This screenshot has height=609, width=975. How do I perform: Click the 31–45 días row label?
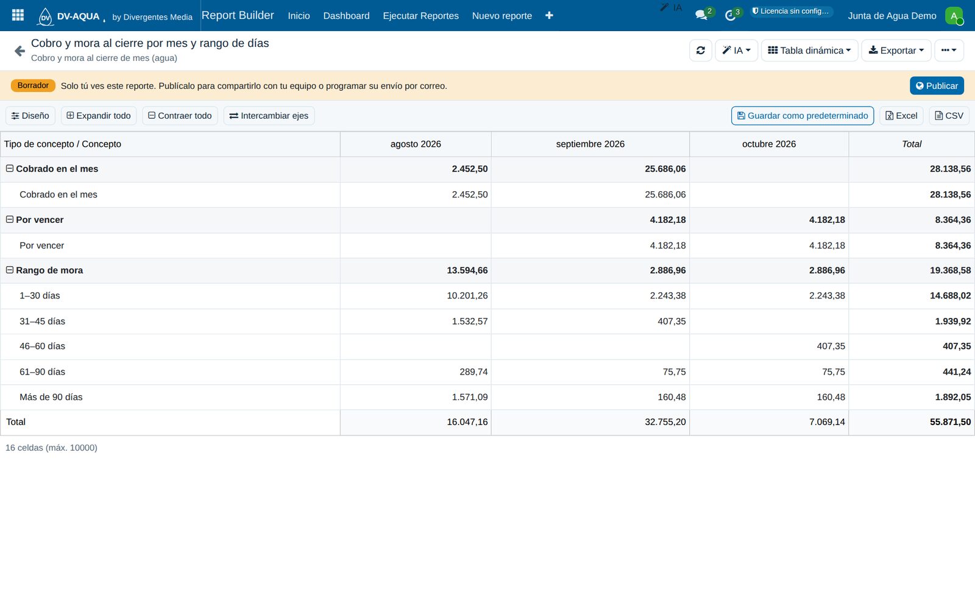tap(42, 322)
